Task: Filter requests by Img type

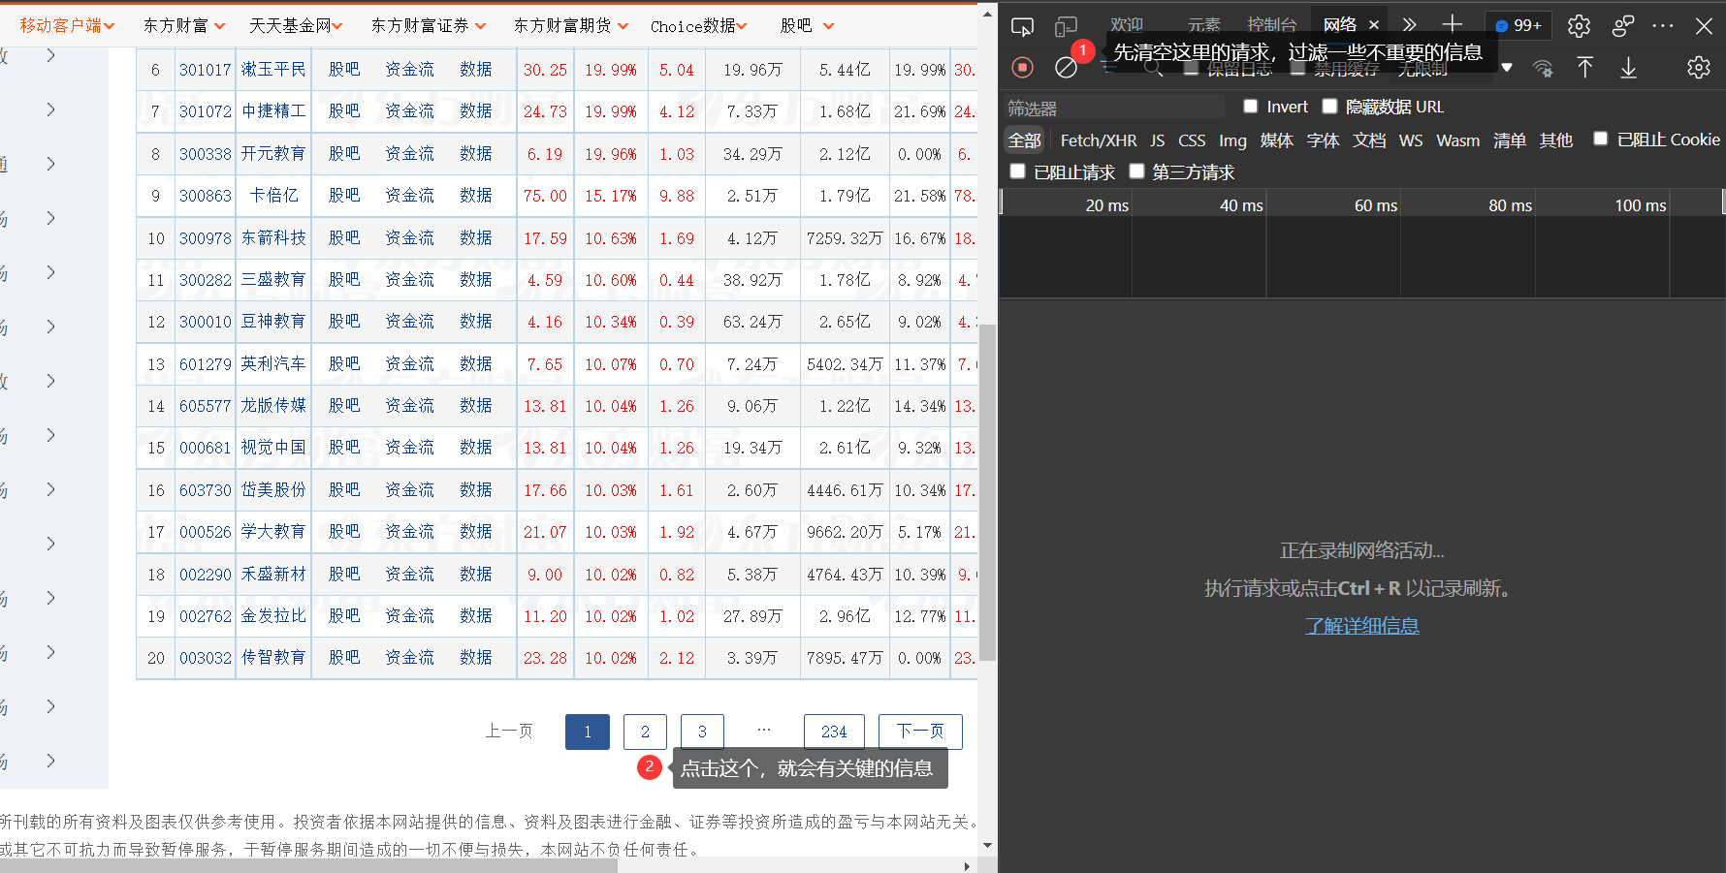Action: [x=1232, y=140]
